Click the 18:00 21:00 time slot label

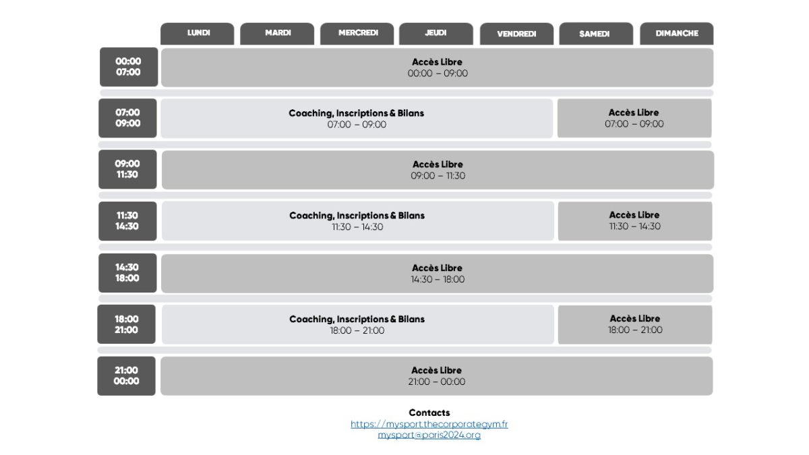click(x=127, y=324)
